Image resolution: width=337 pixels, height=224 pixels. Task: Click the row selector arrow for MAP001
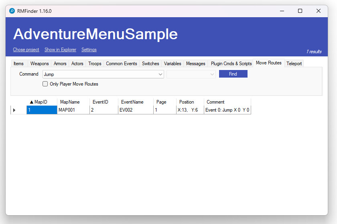[x=14, y=110]
